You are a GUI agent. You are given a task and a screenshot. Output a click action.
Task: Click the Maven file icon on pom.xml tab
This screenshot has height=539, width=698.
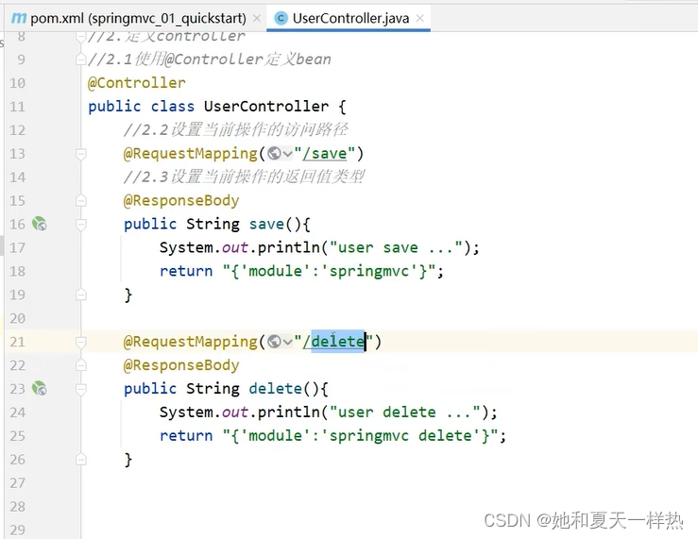click(x=19, y=18)
